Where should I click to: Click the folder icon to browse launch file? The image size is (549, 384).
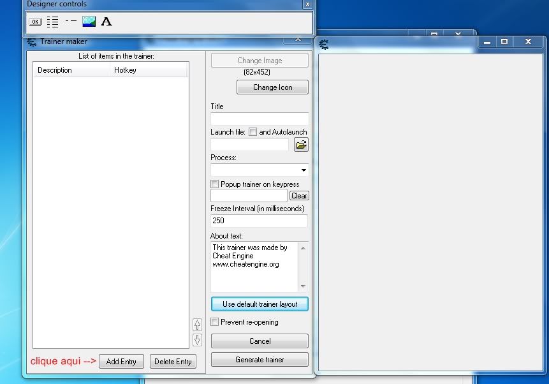pos(301,145)
